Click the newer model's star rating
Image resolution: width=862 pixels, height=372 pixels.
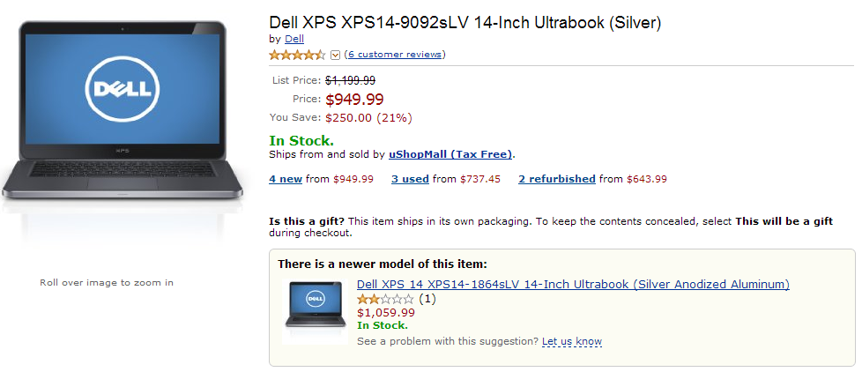pos(385,299)
